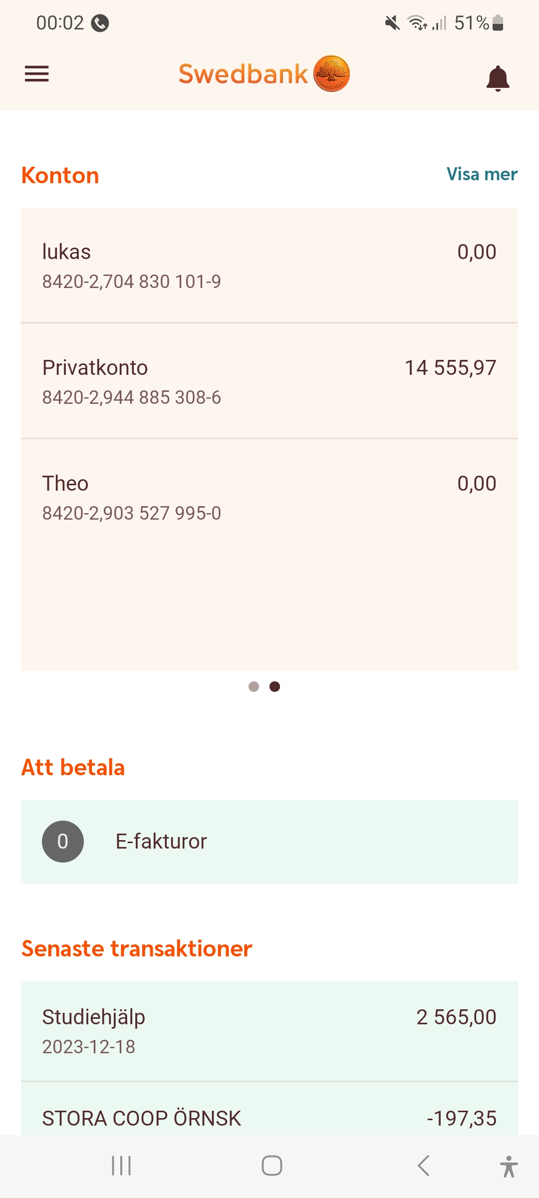Viewport: 539px width, 1198px height.
Task: View the STORA COOP ÖRNSK transaction
Action: 269,1118
